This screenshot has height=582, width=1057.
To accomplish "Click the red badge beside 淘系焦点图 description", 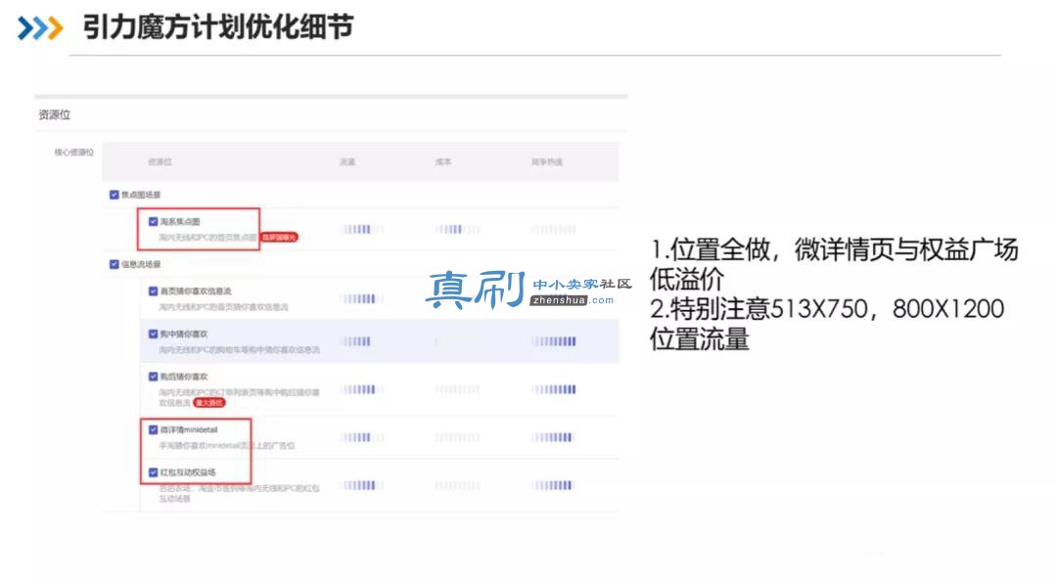I will pyautogui.click(x=279, y=237).
